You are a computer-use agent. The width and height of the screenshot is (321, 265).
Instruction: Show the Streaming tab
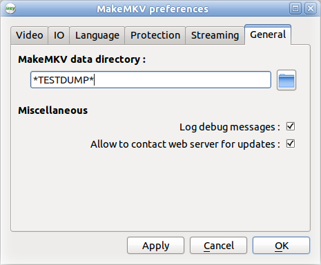click(x=215, y=35)
